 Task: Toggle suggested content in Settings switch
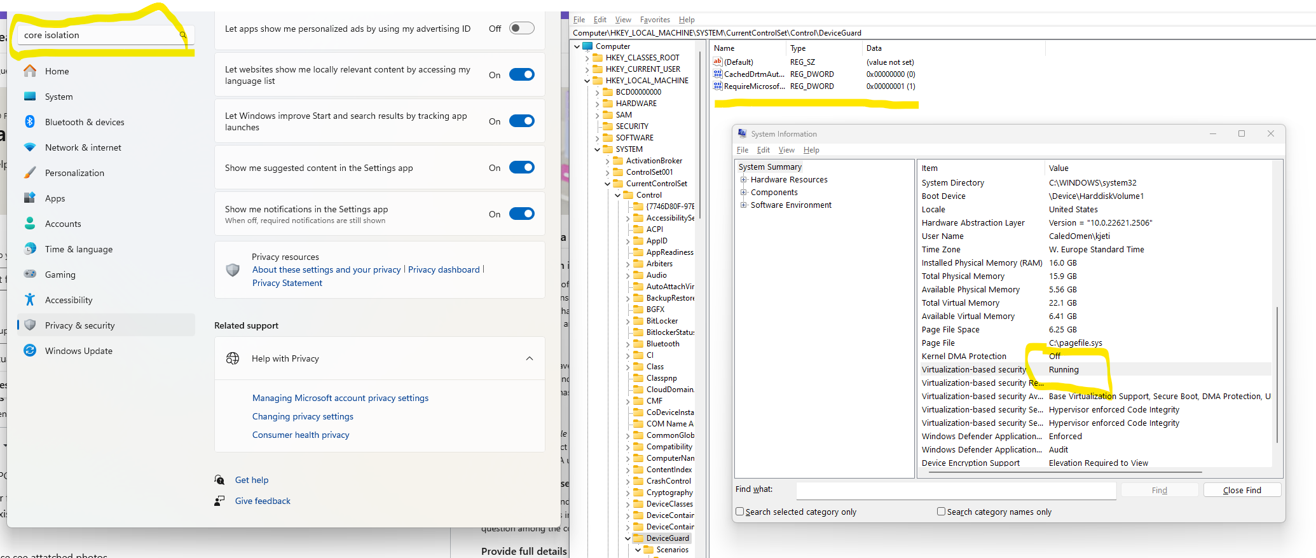tap(522, 167)
